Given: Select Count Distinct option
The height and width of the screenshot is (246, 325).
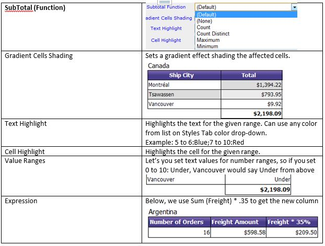Looking at the screenshot, I should pyautogui.click(x=213, y=33).
